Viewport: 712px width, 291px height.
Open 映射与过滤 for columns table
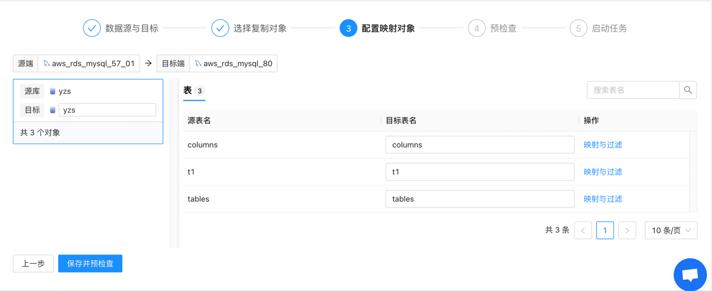603,145
